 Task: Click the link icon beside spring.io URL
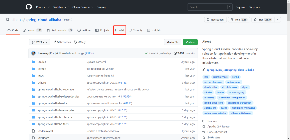pyautogui.click(x=204, y=70)
